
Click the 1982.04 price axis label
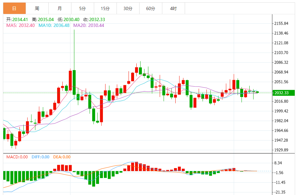(281, 121)
